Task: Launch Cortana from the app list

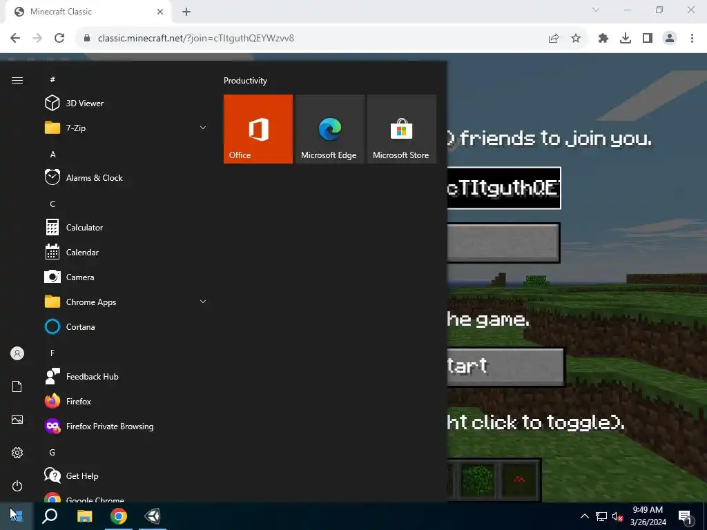Action: (126, 326)
